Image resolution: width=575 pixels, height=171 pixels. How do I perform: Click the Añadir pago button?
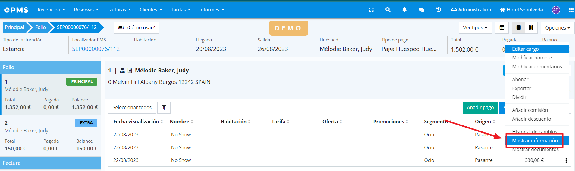pyautogui.click(x=480, y=107)
